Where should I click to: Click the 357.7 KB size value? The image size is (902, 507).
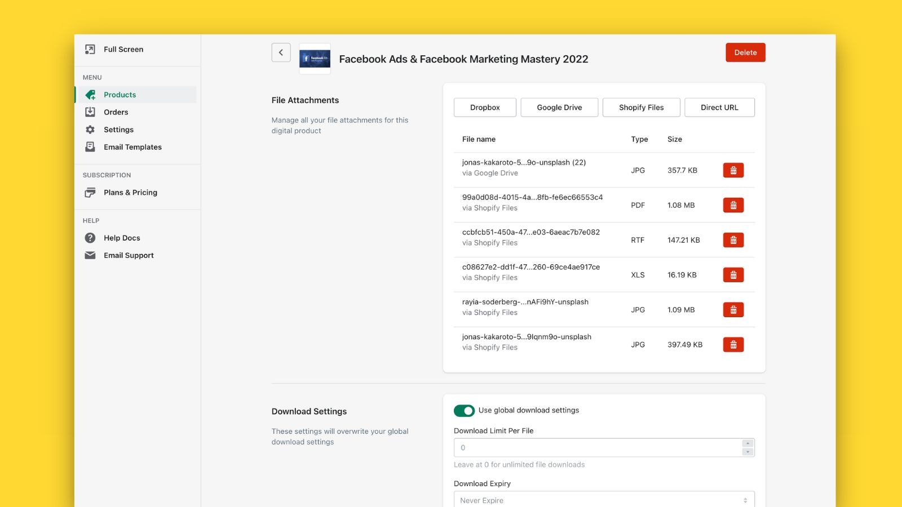682,170
